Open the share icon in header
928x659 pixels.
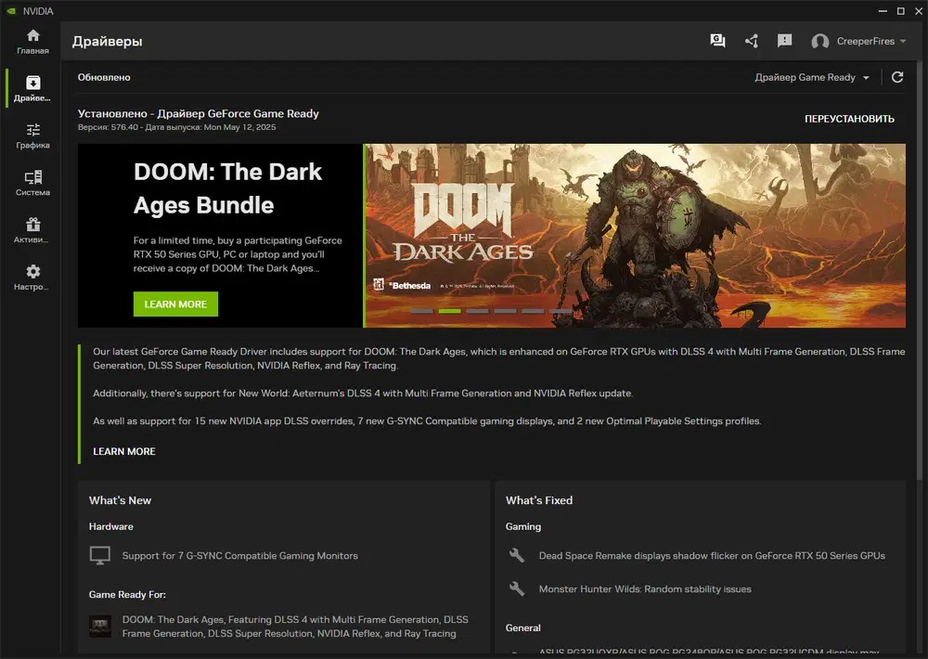[x=751, y=41]
